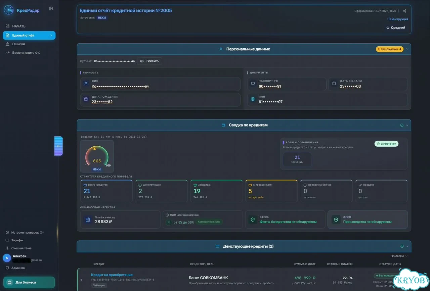Click the Дата рождения calendar icon
Viewport: 430px width, 291px height.
[x=86, y=99]
